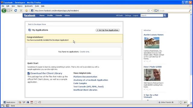Open the address bar history dropdown arrow
Image resolution: width=193 pixels, height=108 pixels.
tap(151, 10)
